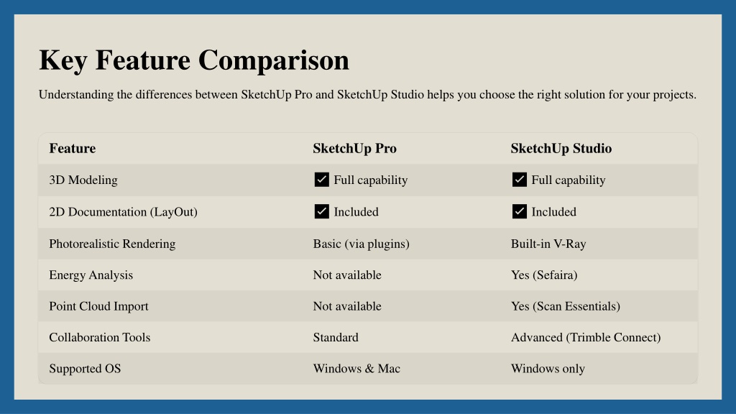This screenshot has width=736, height=414.
Task: Click the Photorealistic Rendering row label
Action: pos(112,244)
